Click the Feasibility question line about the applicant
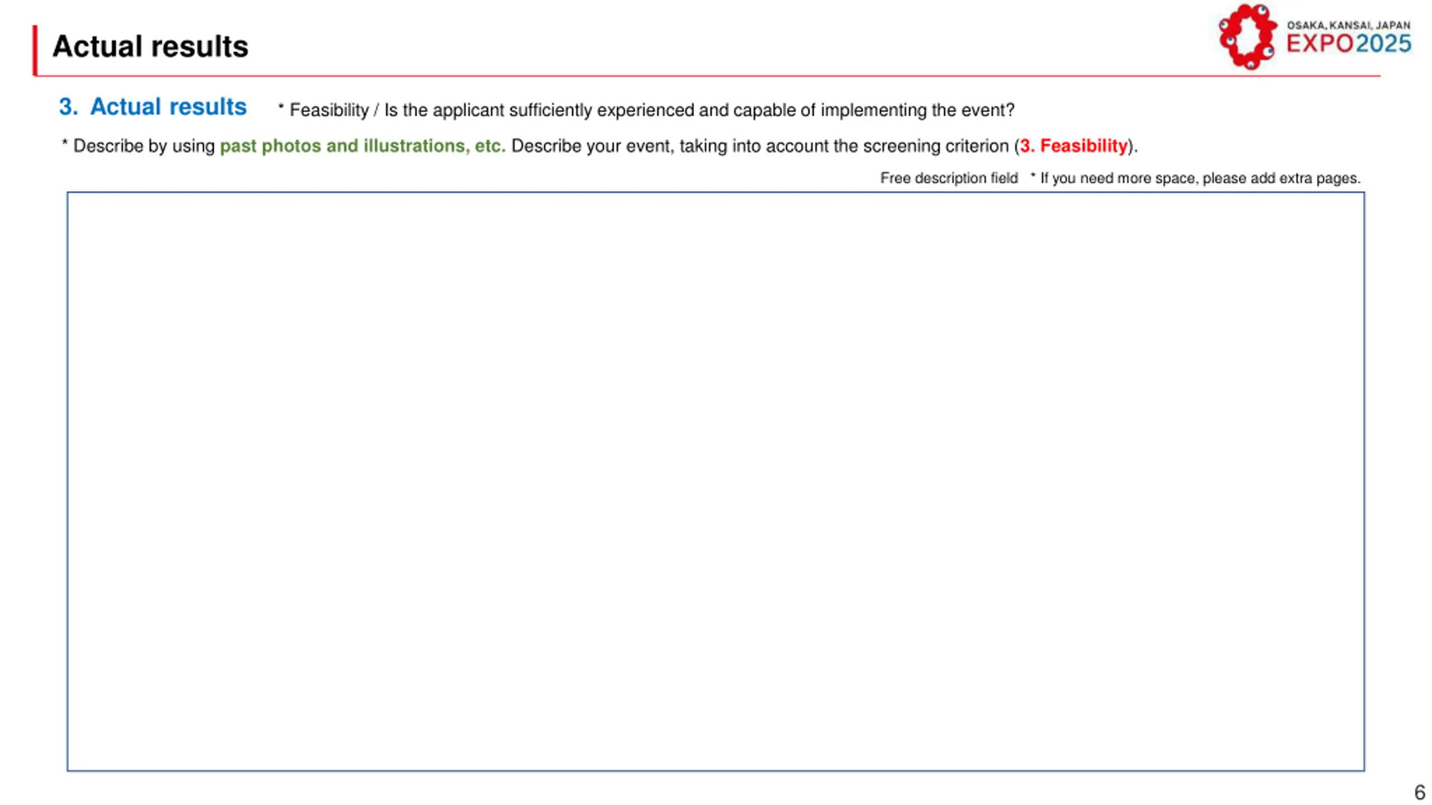Screen dimensions: 1432x805 pos(647,110)
